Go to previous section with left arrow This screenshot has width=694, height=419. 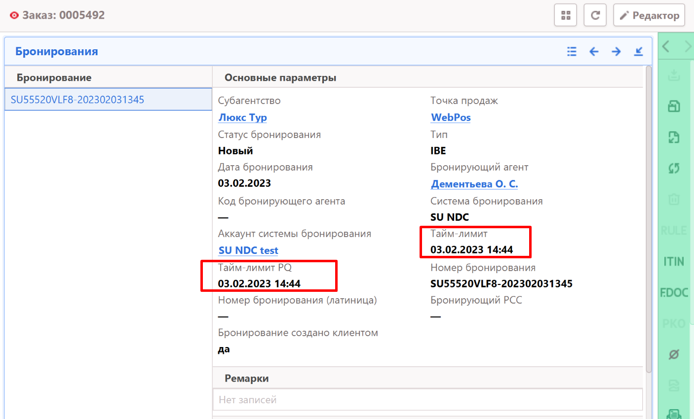594,51
